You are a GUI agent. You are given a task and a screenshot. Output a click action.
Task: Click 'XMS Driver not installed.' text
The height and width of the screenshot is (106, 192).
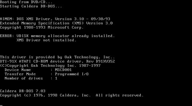coord(46,40)
